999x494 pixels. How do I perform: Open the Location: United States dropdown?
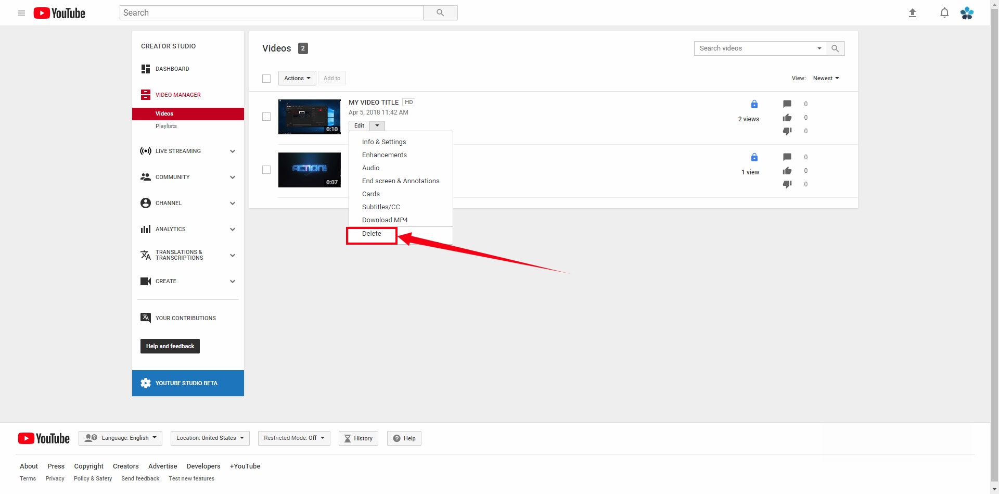click(210, 438)
